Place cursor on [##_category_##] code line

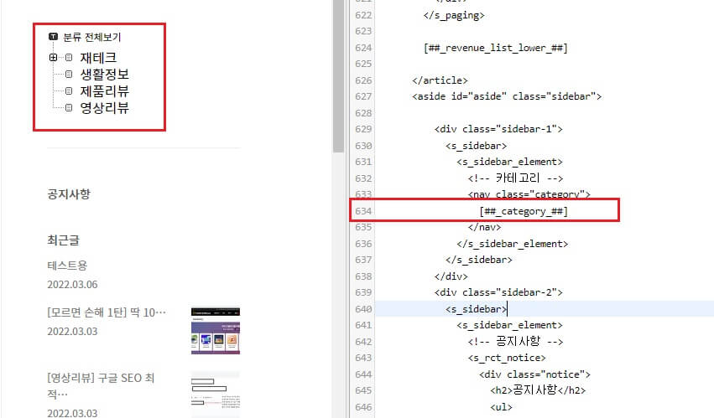[x=524, y=211]
